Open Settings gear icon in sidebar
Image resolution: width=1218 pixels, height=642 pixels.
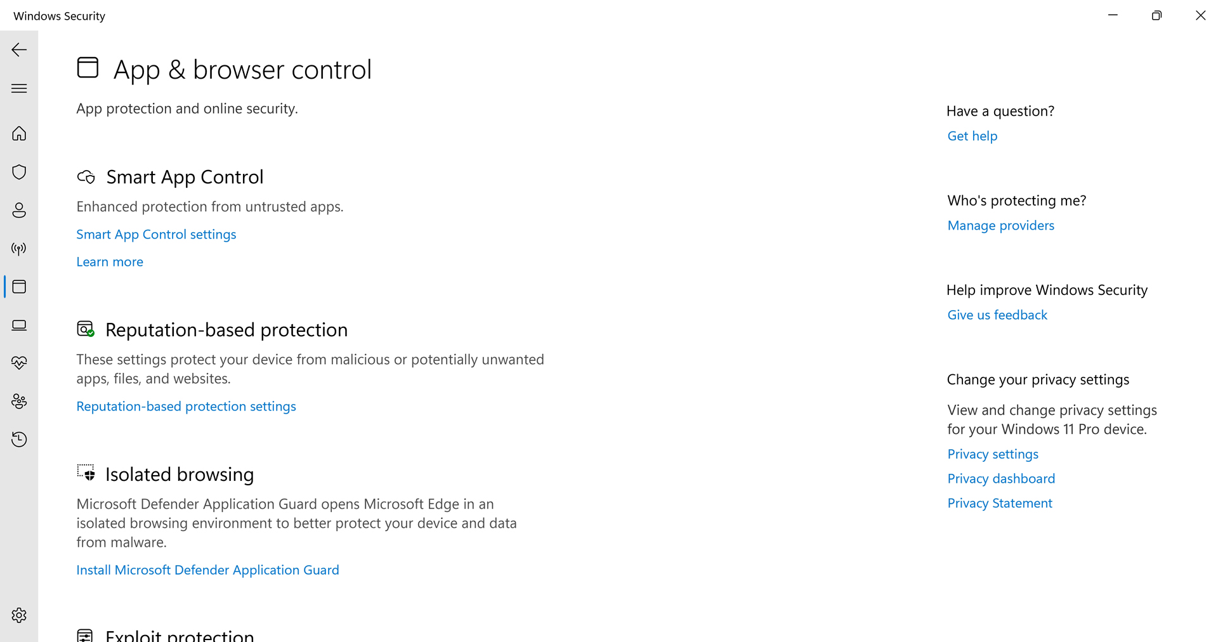[x=19, y=615]
